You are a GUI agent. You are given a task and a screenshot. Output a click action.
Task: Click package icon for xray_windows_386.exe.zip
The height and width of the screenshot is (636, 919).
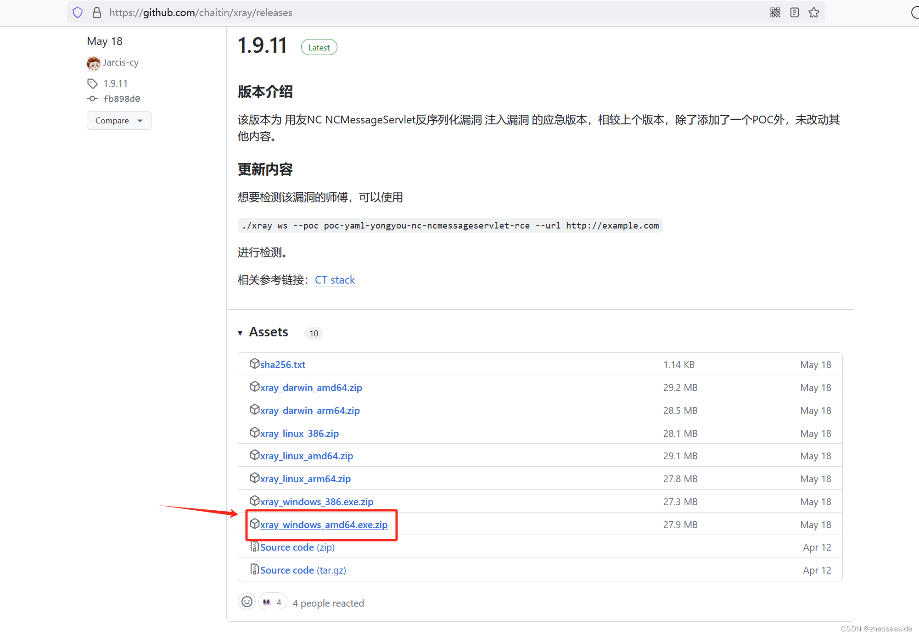pos(255,501)
